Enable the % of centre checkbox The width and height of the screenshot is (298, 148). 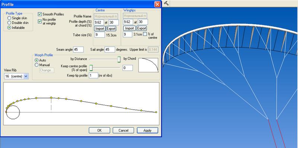(x=145, y=34)
